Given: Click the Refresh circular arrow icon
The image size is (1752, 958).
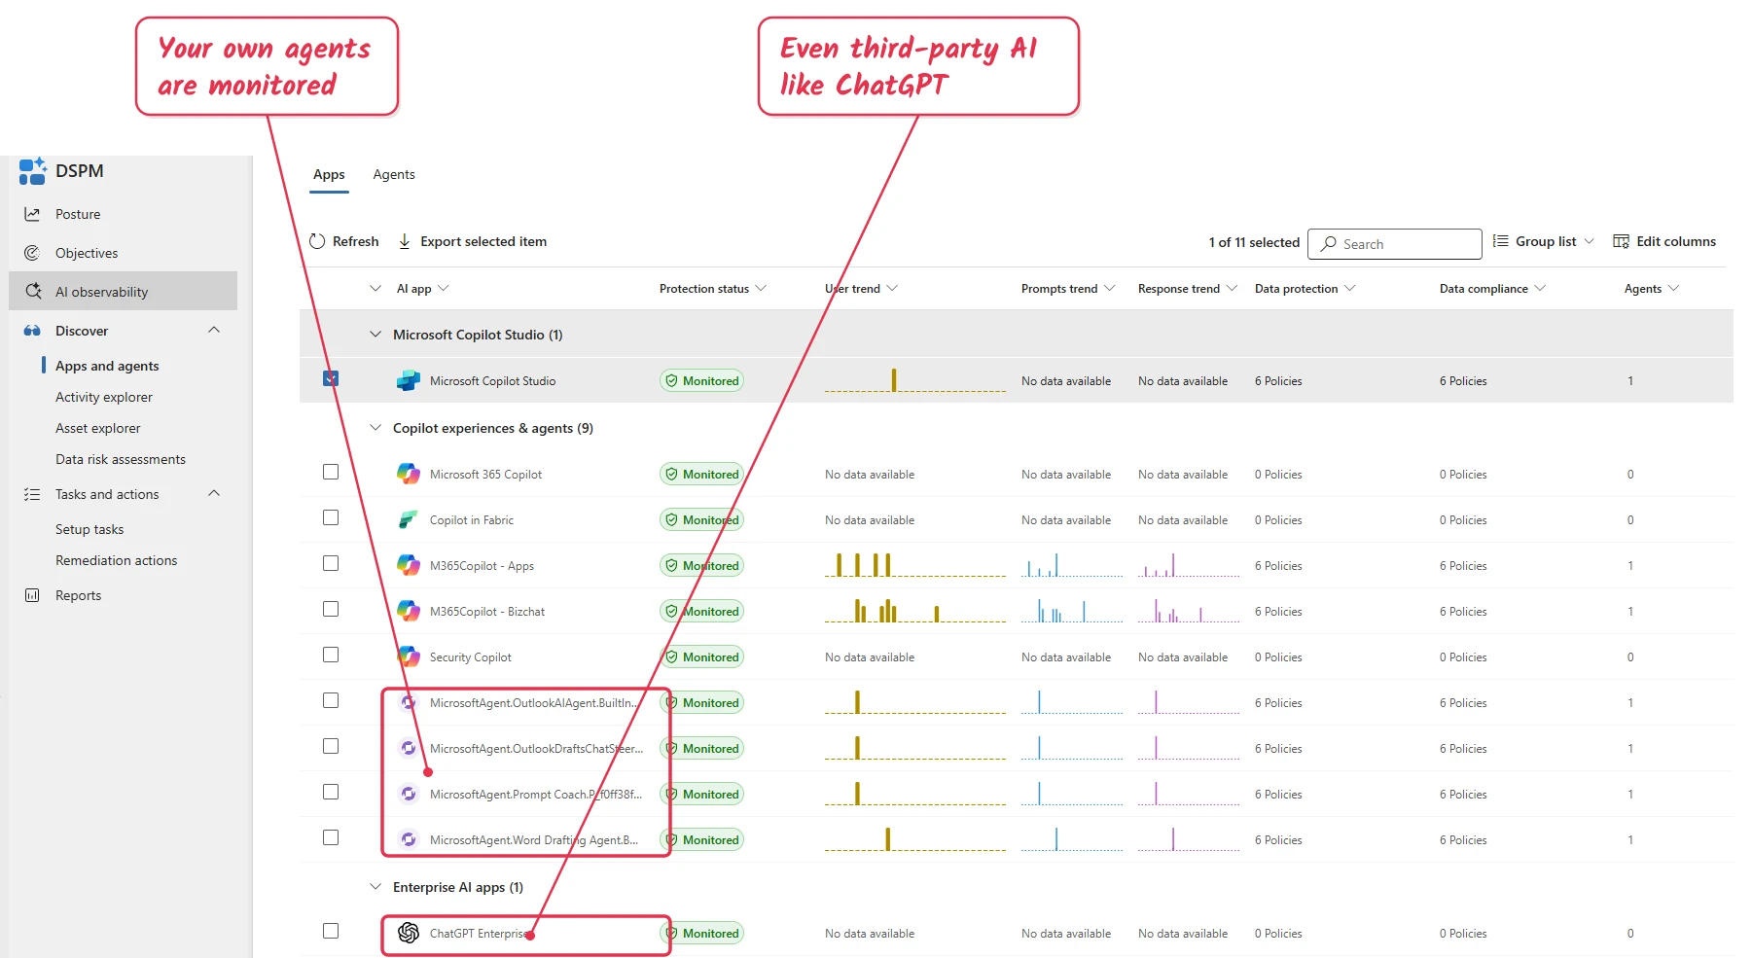Looking at the screenshot, I should coord(317,241).
